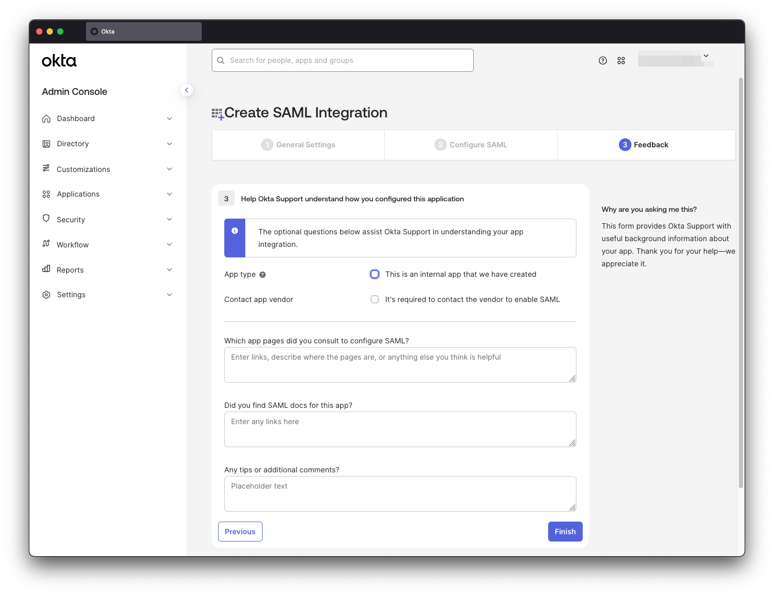The width and height of the screenshot is (774, 595).
Task: Check the internal app checkbox
Action: tap(375, 274)
